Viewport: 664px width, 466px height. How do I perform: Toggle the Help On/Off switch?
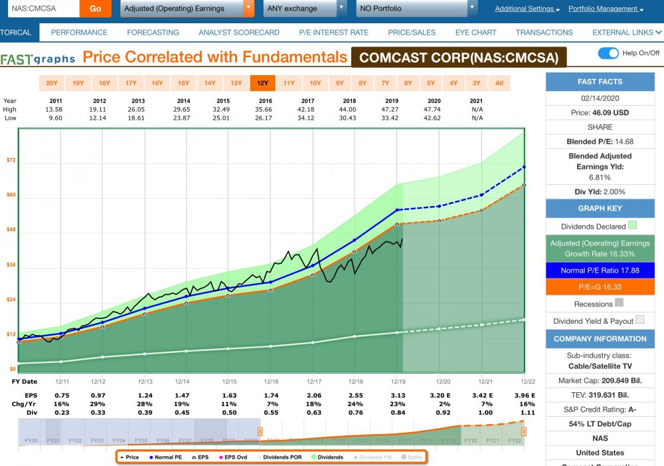608,53
